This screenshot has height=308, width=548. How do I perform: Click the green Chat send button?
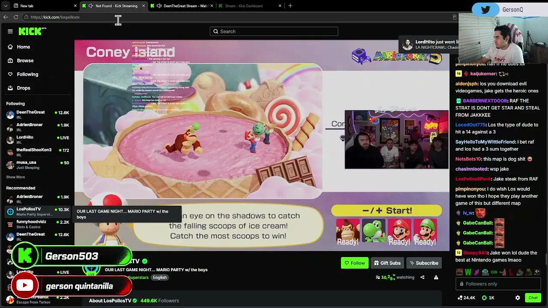tap(533, 298)
